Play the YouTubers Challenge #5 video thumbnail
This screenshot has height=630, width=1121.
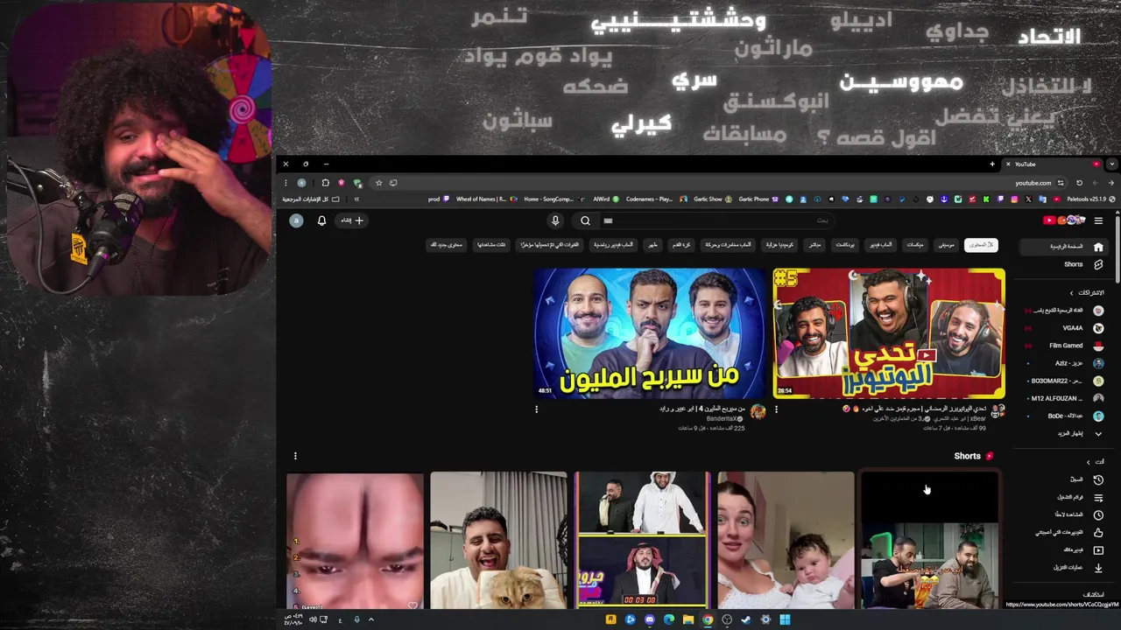[889, 333]
